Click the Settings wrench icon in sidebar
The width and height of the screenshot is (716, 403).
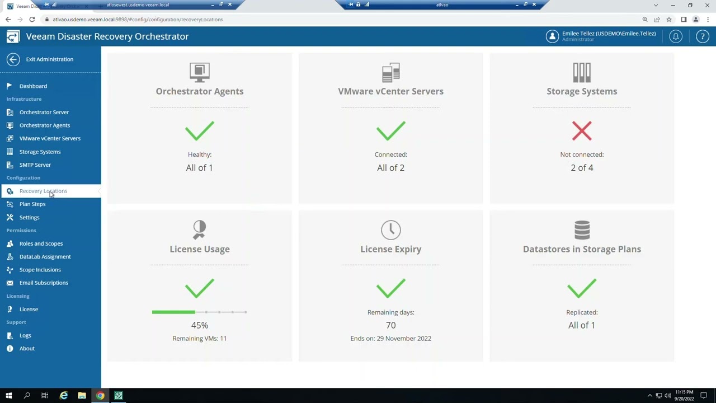click(x=10, y=217)
